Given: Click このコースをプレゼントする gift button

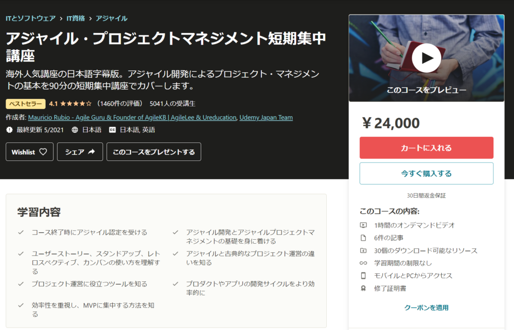Looking at the screenshot, I should click(154, 152).
